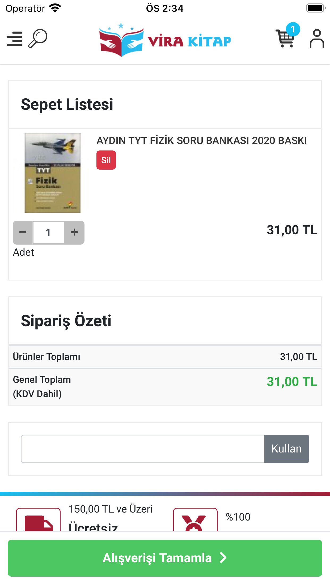Focus the coupon code input field

[x=143, y=449]
